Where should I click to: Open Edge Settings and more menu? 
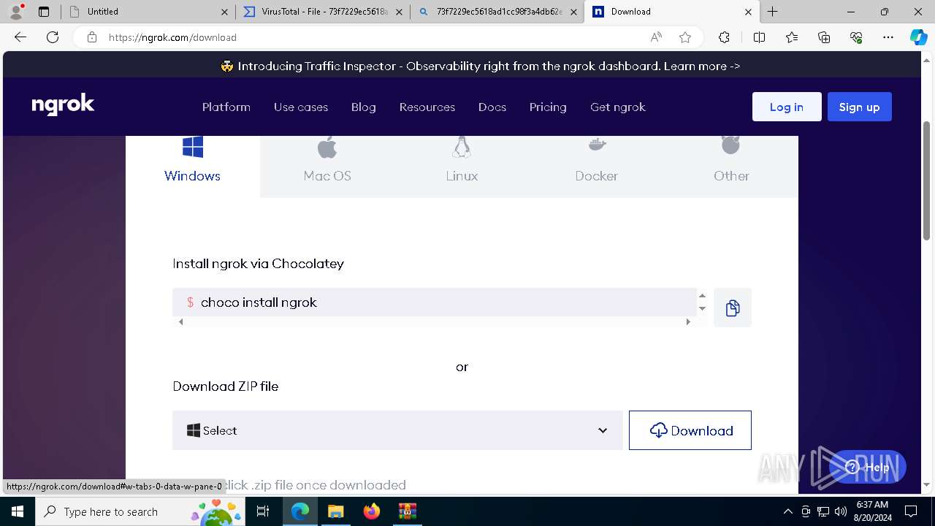pyautogui.click(x=888, y=37)
